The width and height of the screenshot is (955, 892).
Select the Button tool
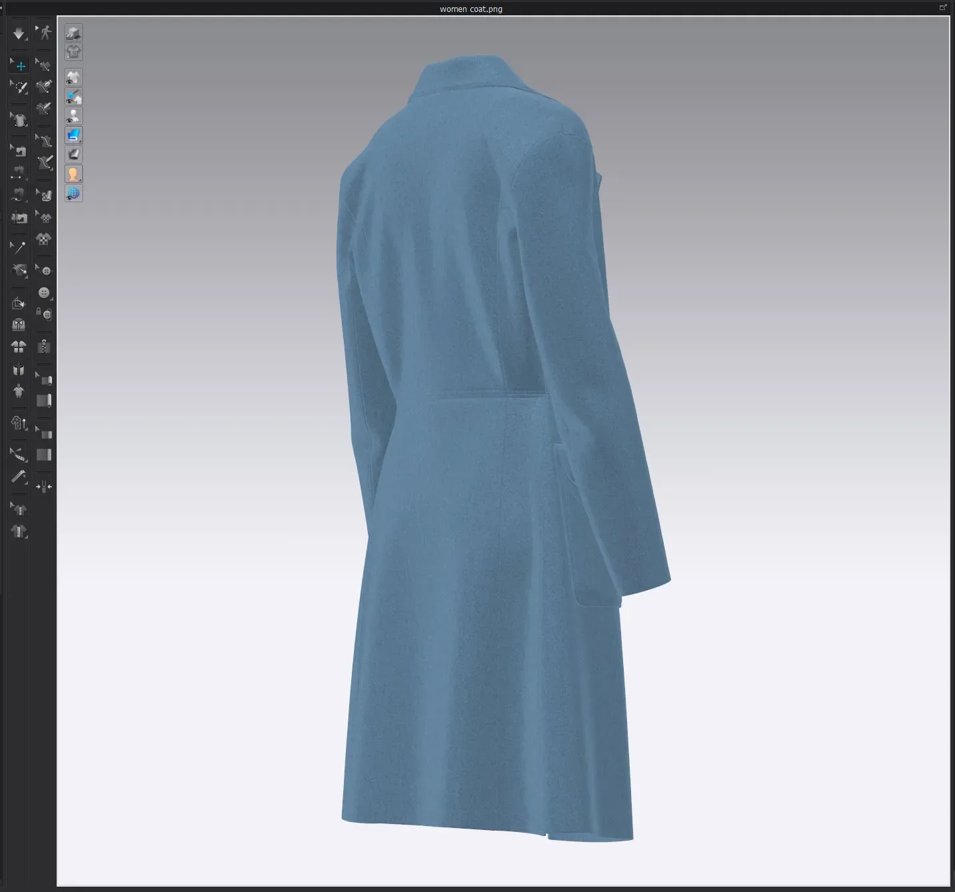pyautogui.click(x=44, y=292)
